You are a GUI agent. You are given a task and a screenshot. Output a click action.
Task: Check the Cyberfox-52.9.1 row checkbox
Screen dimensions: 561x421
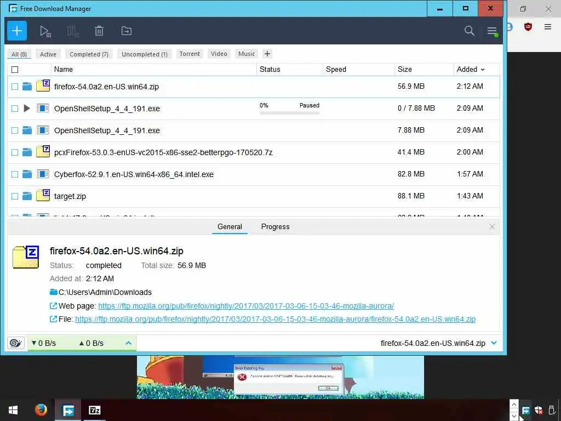click(x=15, y=174)
